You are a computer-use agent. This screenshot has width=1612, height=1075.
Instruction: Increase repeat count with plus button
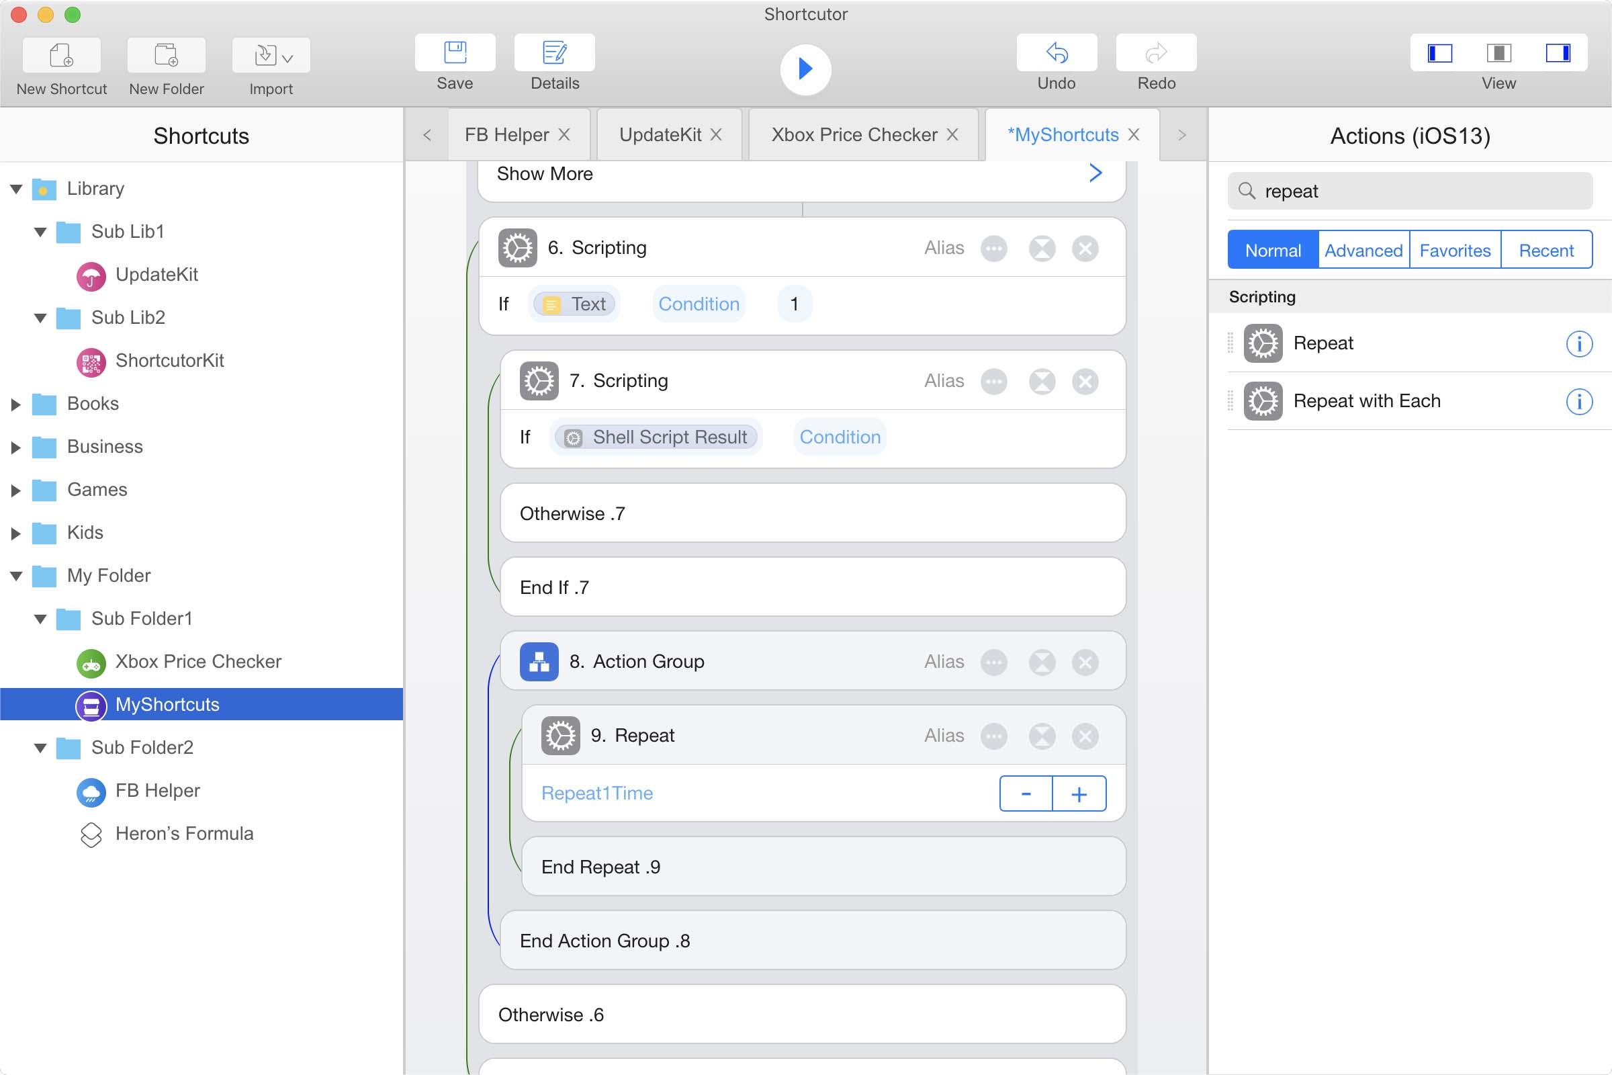tap(1079, 794)
